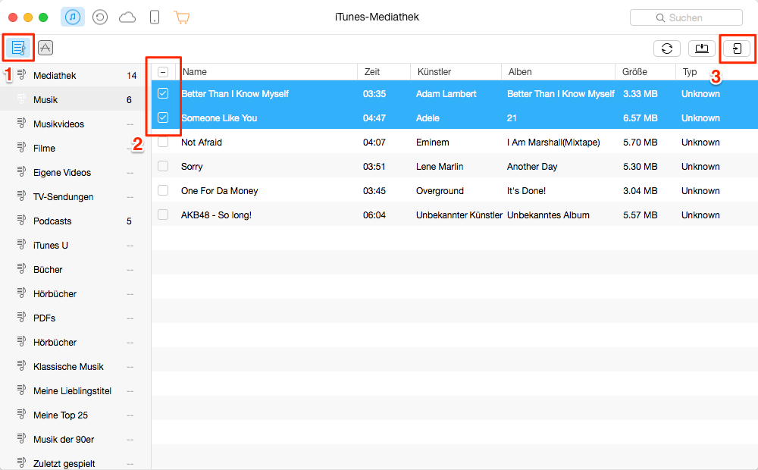
Task: Click the send to computer icon
Action: pyautogui.click(x=701, y=49)
